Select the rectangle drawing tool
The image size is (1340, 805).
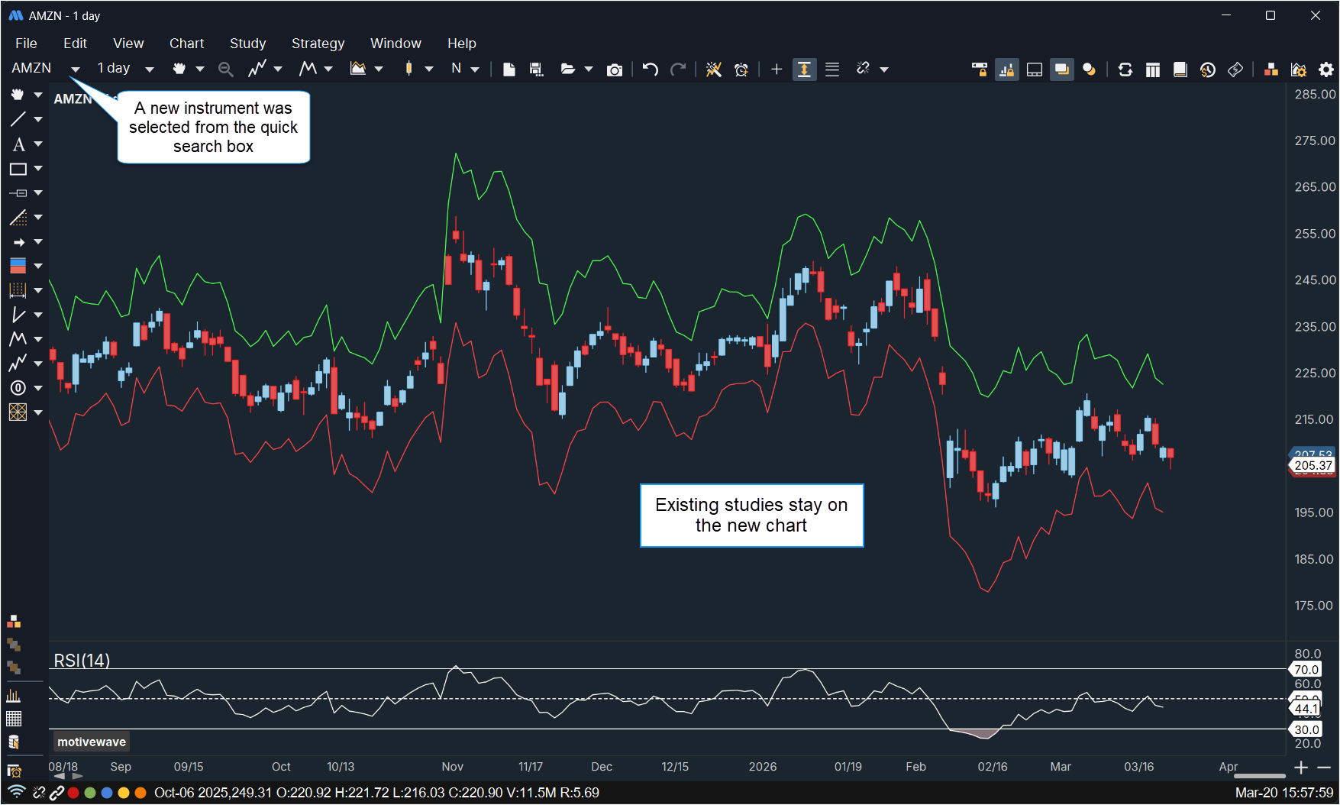point(18,169)
